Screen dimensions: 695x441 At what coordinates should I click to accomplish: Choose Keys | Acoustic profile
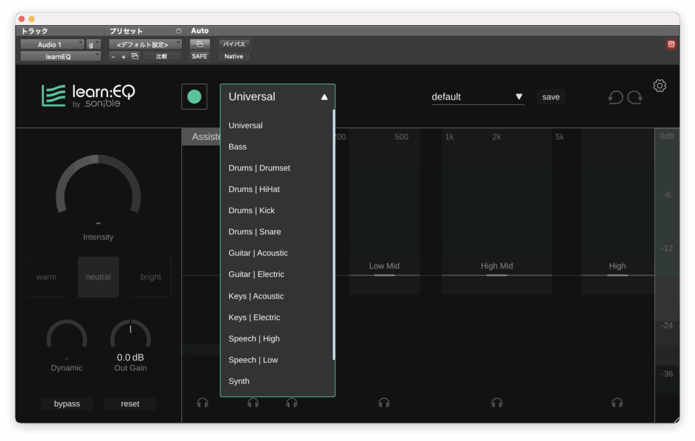(277, 296)
